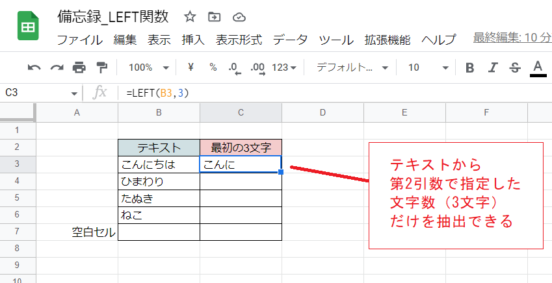Open the 123 number format dropdown
Viewport: 552px width, 283px height.
pyautogui.click(x=284, y=67)
